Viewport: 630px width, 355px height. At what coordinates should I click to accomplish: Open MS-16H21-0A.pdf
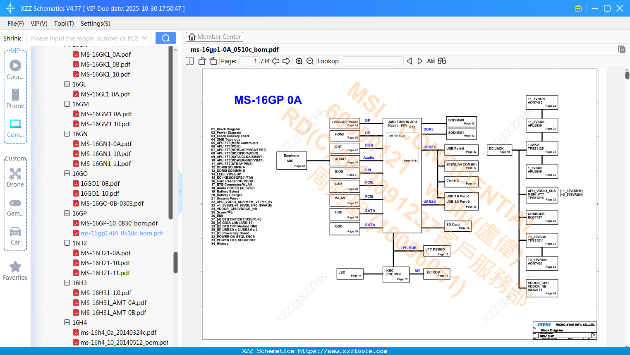coord(105,253)
